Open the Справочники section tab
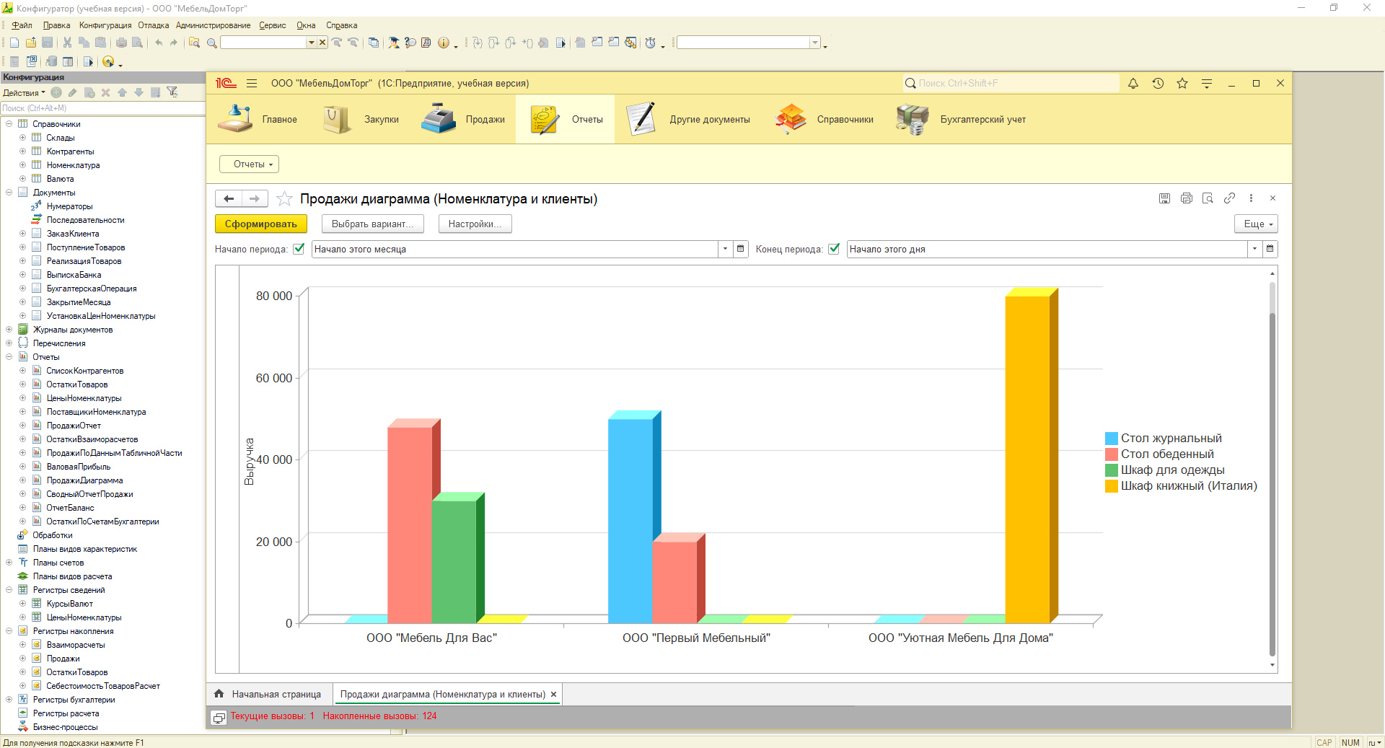Viewport: 1385px width, 748px height. [824, 120]
